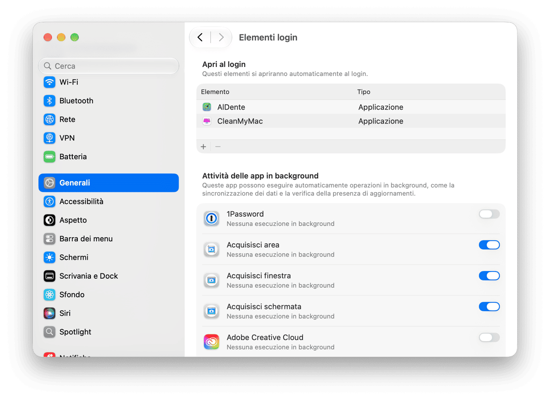The width and height of the screenshot is (550, 400).
Task: Select the CleanMyMac row name
Action: pos(240,121)
